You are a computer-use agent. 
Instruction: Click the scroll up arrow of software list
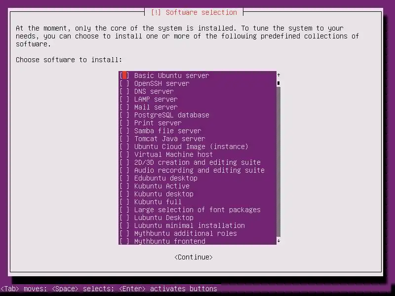(x=278, y=75)
